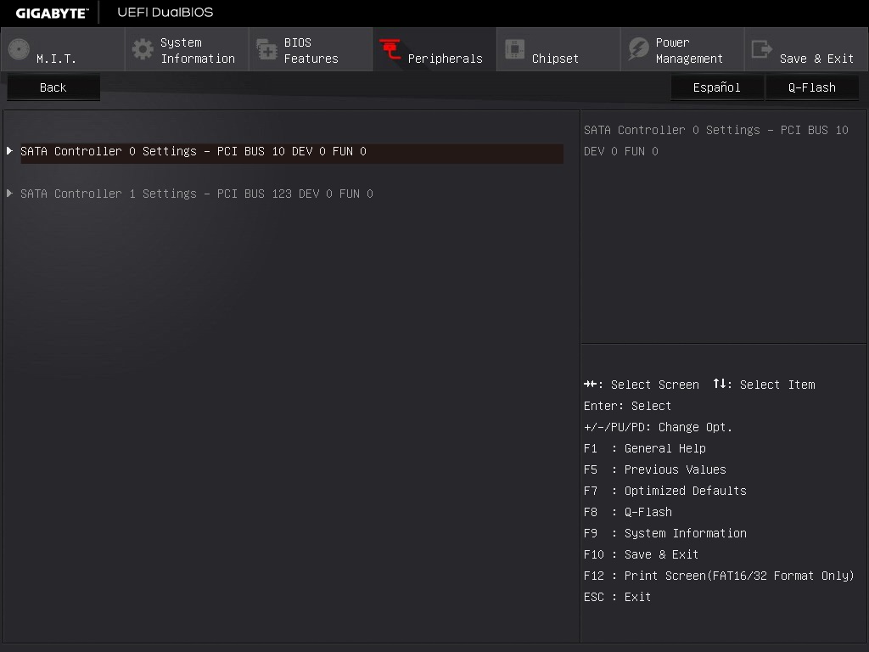The image size is (869, 652).
Task: Click the BIOS Features chip icon
Action: coord(266,50)
